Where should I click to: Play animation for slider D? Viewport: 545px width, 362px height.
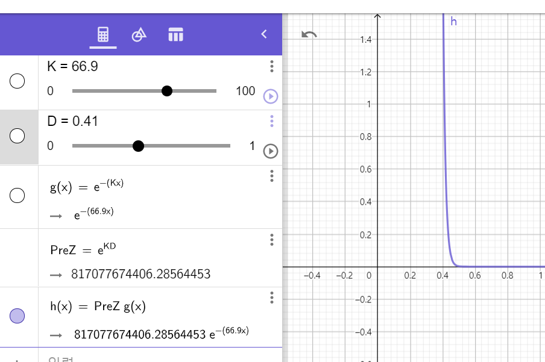coord(271,151)
